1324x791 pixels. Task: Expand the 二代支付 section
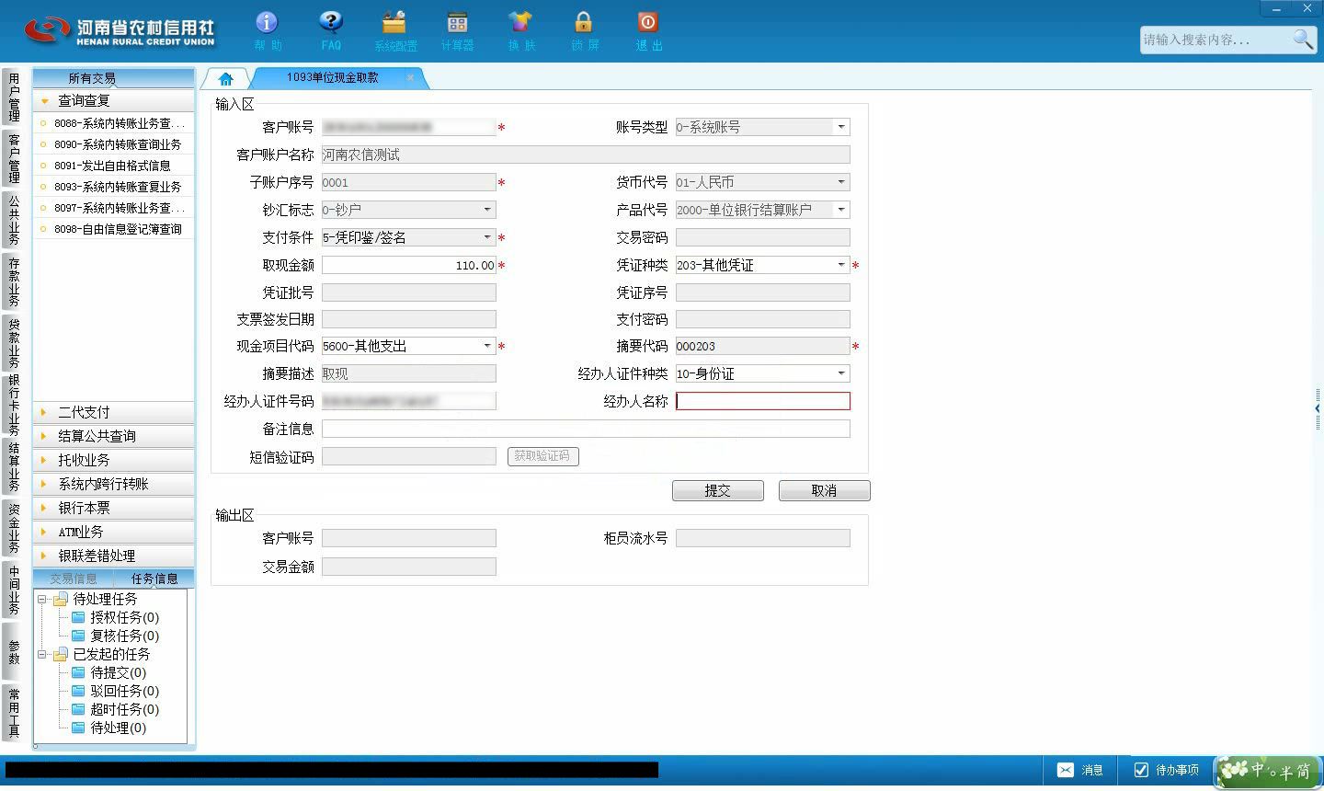113,412
